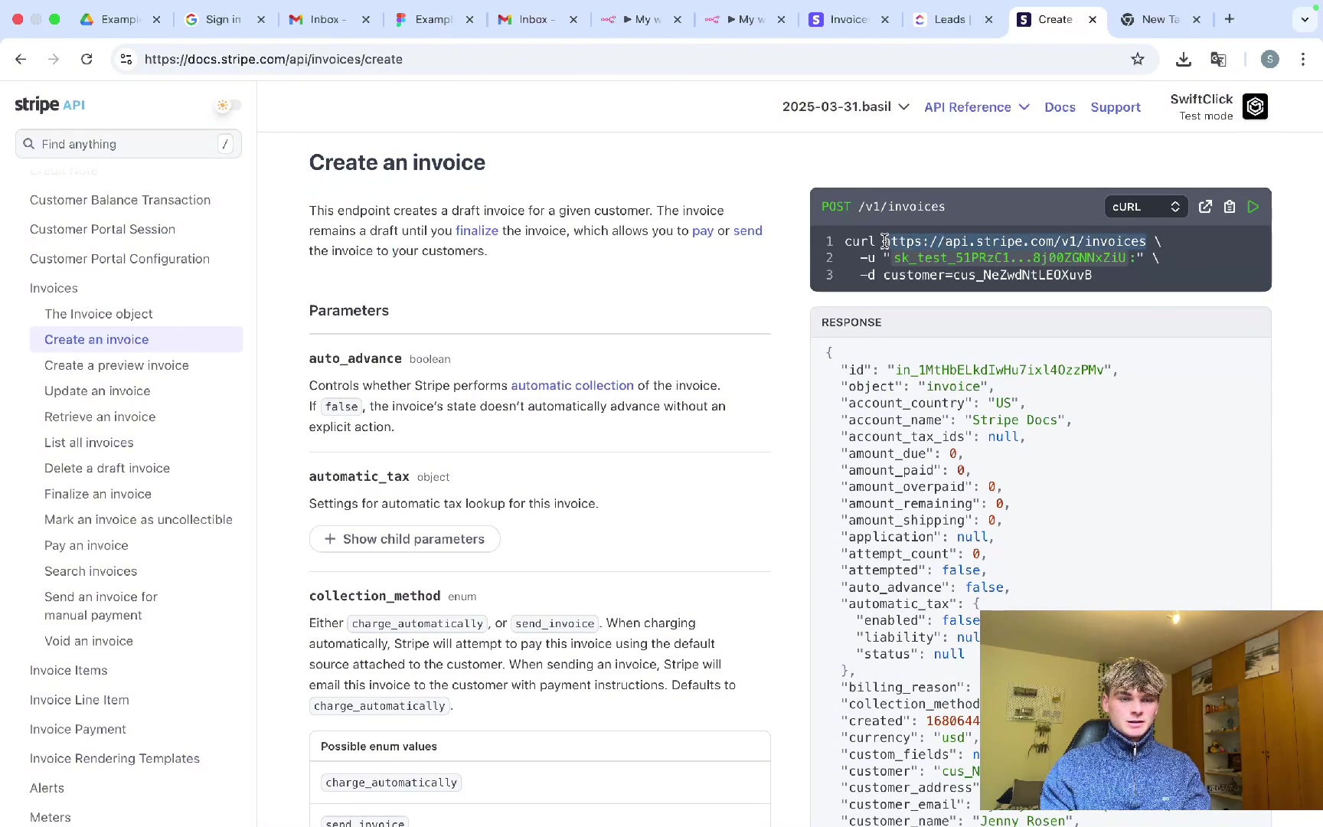Expand Show child parameters for automatic_tax
1323x827 pixels.
[x=404, y=539]
